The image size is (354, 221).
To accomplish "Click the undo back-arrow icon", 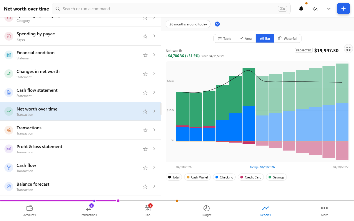I will click(315, 9).
